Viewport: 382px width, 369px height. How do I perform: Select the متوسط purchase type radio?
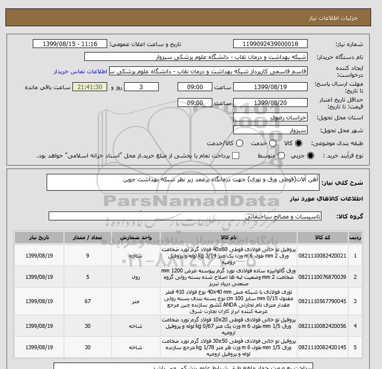(281, 156)
